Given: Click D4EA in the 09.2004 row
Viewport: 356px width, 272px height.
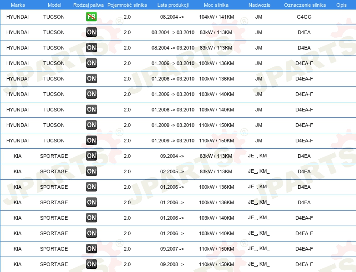Looking at the screenshot, I should coord(304,156).
